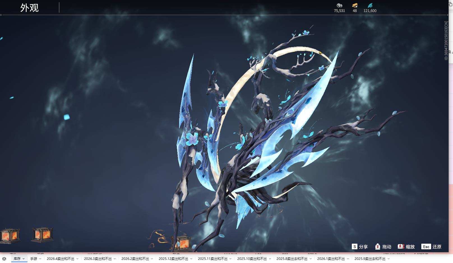Expand the 2026.1卖出和不出 tab dropdown arrow
The width and height of the screenshot is (453, 263).
click(x=348, y=259)
